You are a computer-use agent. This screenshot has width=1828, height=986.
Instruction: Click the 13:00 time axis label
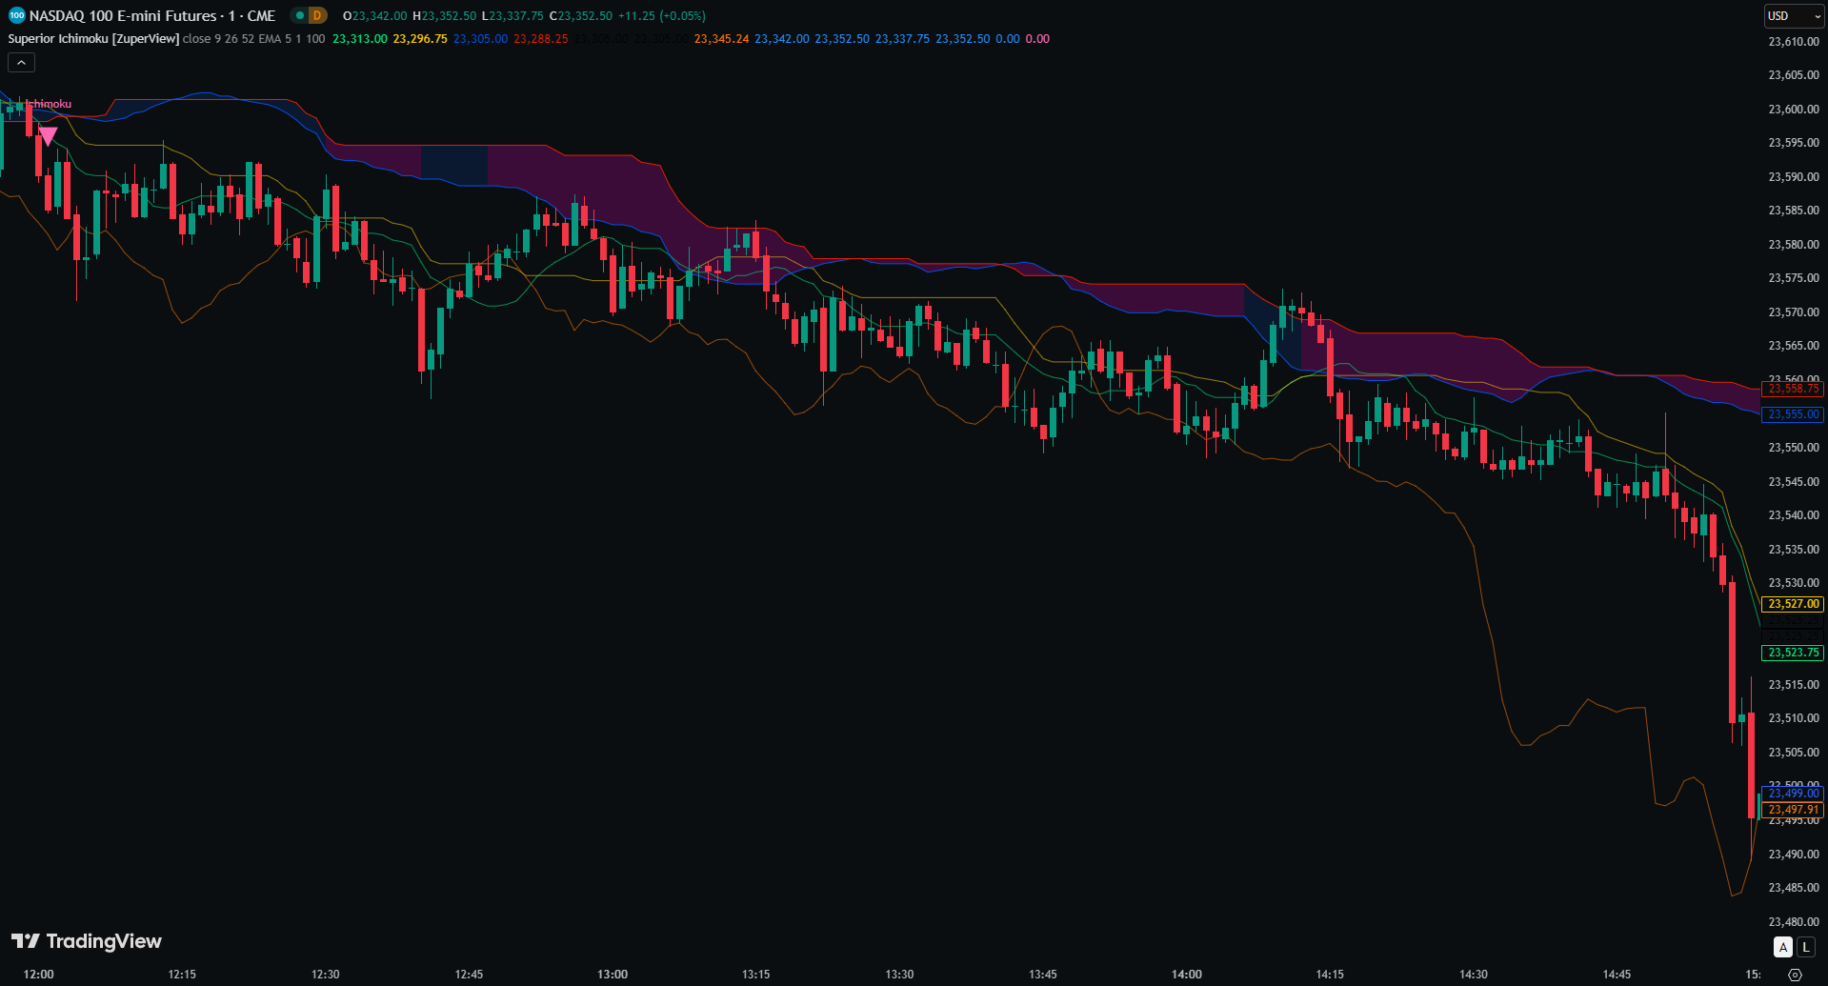pos(613,975)
